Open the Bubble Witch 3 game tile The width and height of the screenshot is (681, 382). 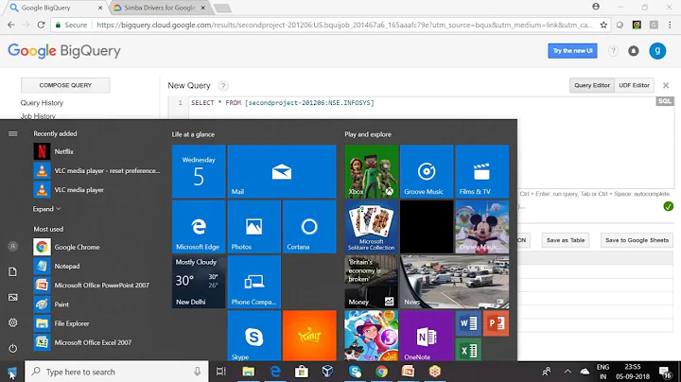[372, 336]
